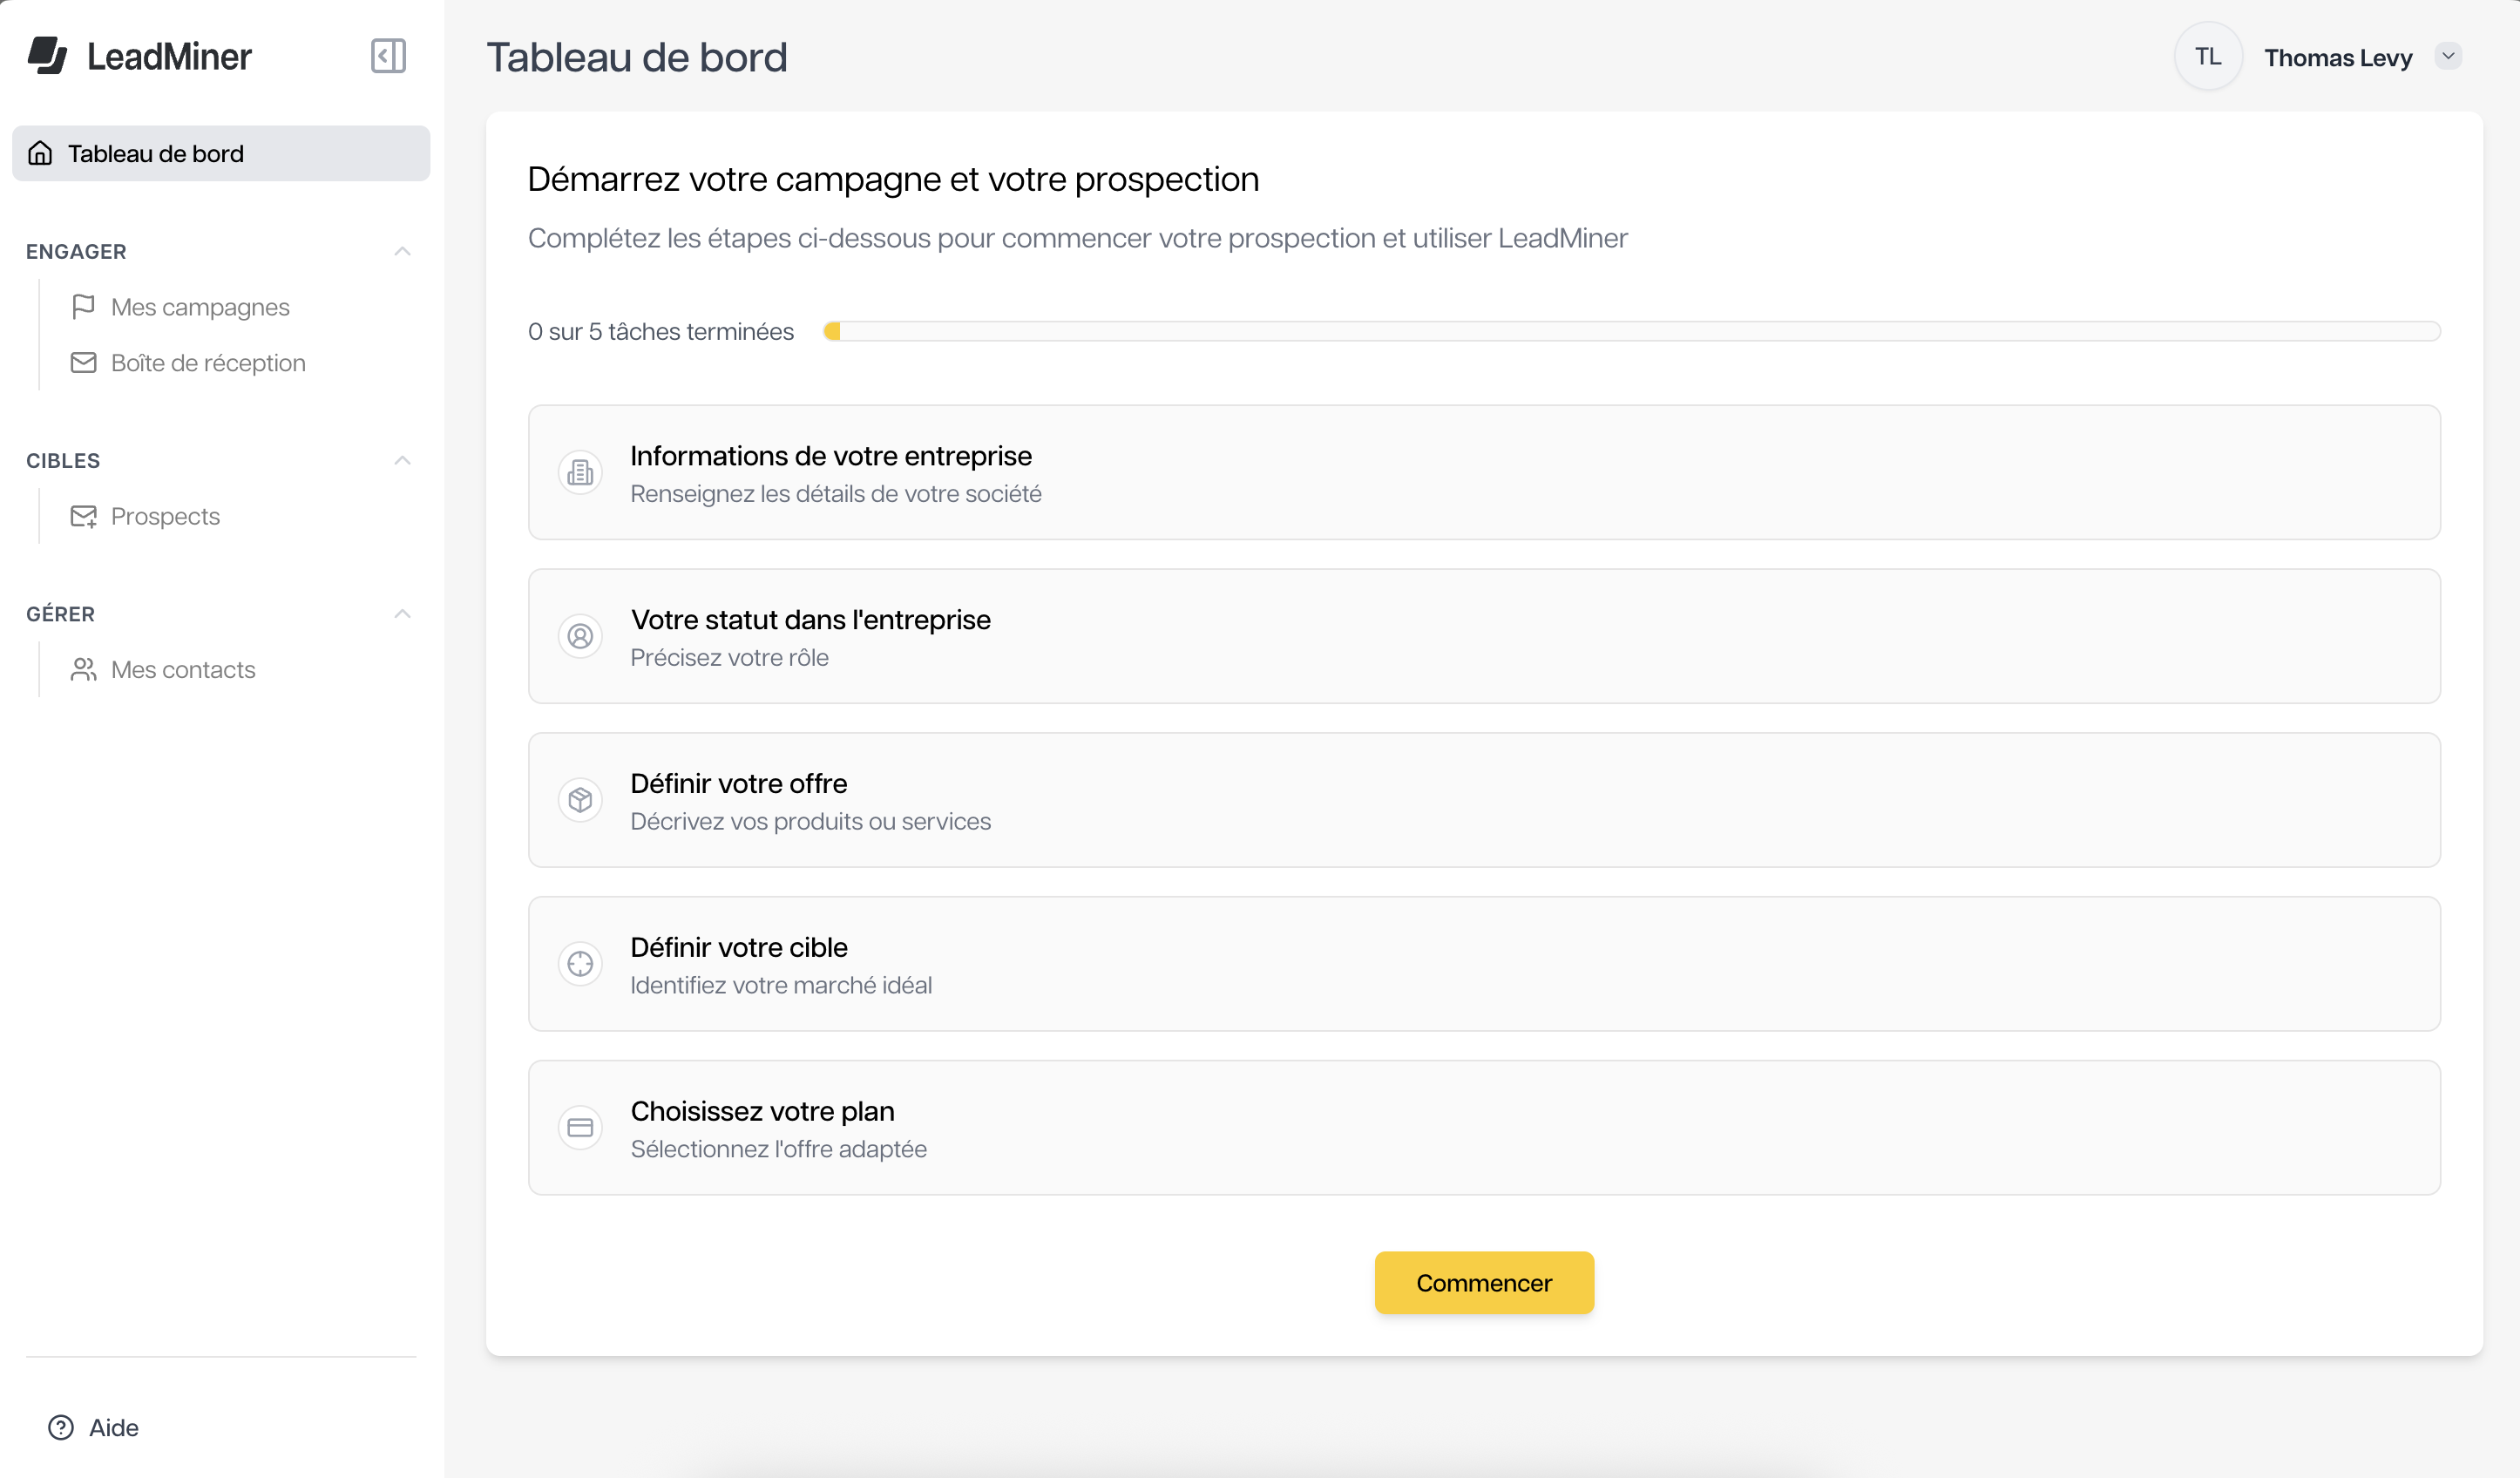Click the LeadMiner brand name text
This screenshot has height=1478, width=2520.
click(169, 57)
